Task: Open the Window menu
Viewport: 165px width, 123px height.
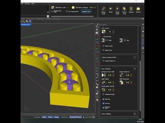Action: pyautogui.click(x=27, y=3)
